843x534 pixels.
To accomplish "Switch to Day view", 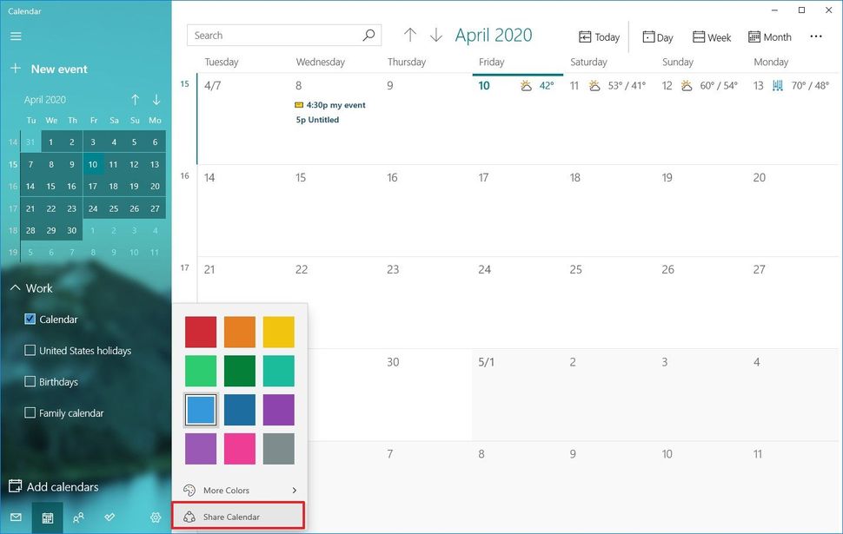I will (658, 36).
